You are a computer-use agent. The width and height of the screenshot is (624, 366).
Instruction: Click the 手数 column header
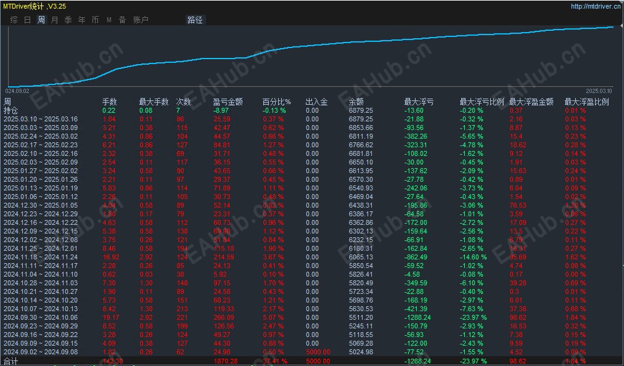pos(109,102)
